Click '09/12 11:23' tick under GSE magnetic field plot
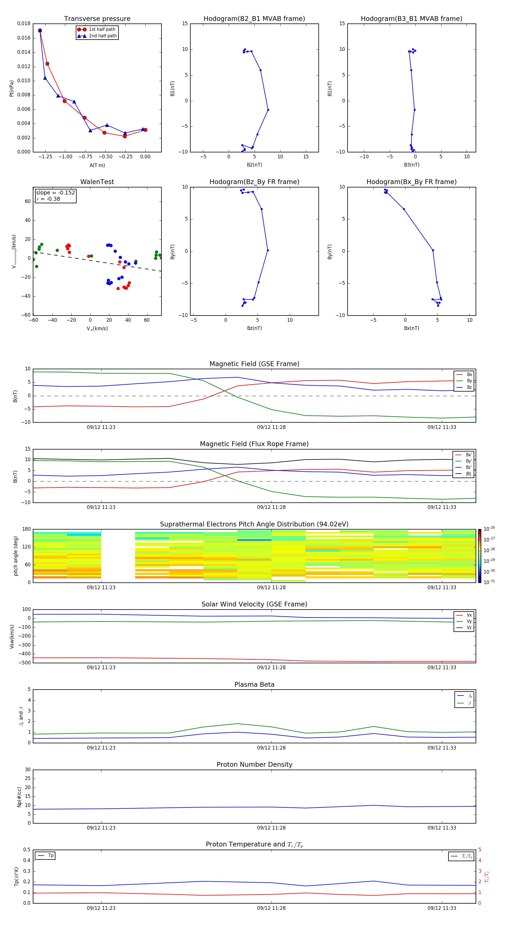The height and width of the screenshot is (933, 509). pos(101,427)
